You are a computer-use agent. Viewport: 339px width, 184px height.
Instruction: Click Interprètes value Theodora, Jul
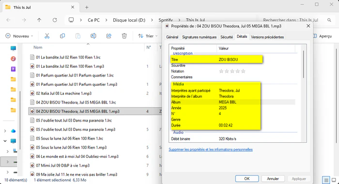(229, 91)
